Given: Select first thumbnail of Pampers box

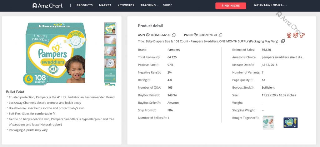Looking at the screenshot, I should coord(110,28).
